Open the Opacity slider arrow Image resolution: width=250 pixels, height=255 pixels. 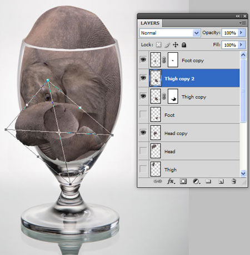click(x=241, y=33)
